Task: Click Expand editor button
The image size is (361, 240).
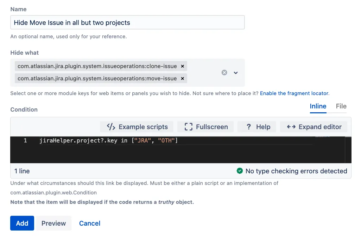Action: pyautogui.click(x=313, y=127)
